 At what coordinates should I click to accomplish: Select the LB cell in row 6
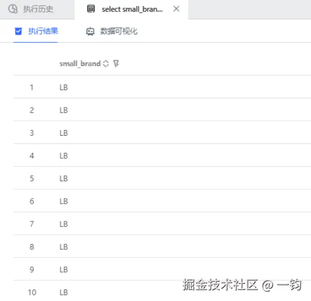[64, 201]
